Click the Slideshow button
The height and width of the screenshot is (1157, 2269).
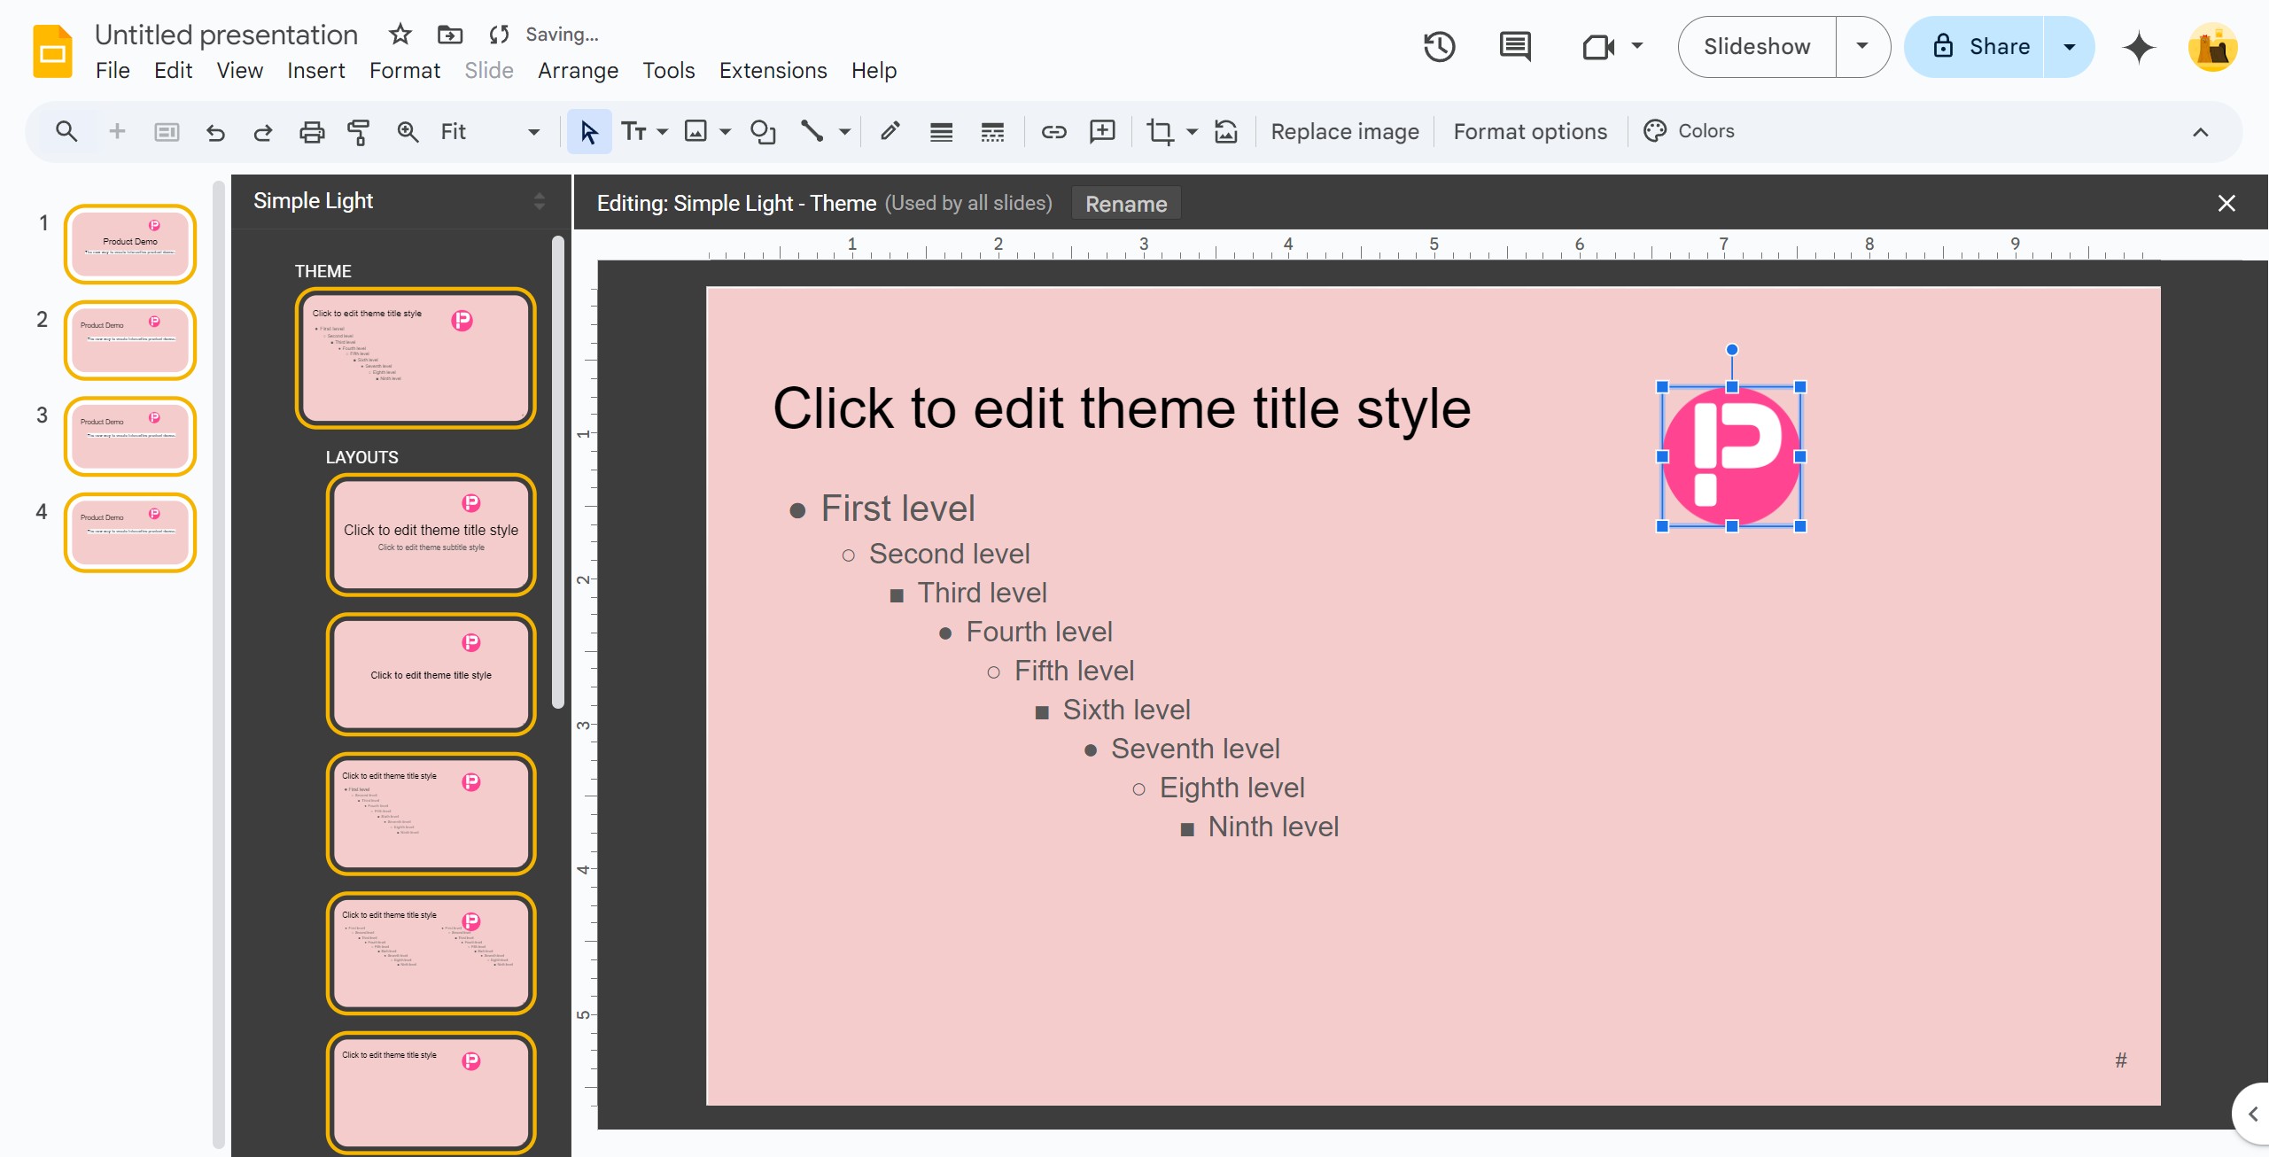point(1757,46)
